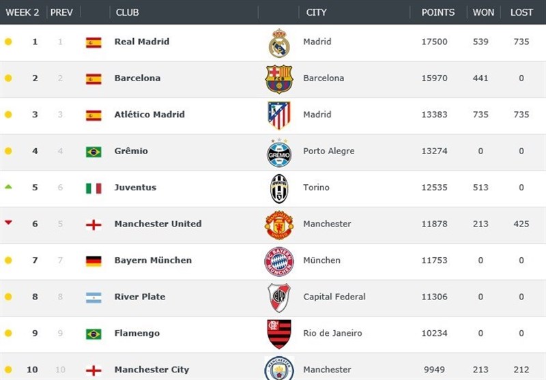Open the Manchester City club link
The image size is (546, 380).
pyautogui.click(x=152, y=370)
